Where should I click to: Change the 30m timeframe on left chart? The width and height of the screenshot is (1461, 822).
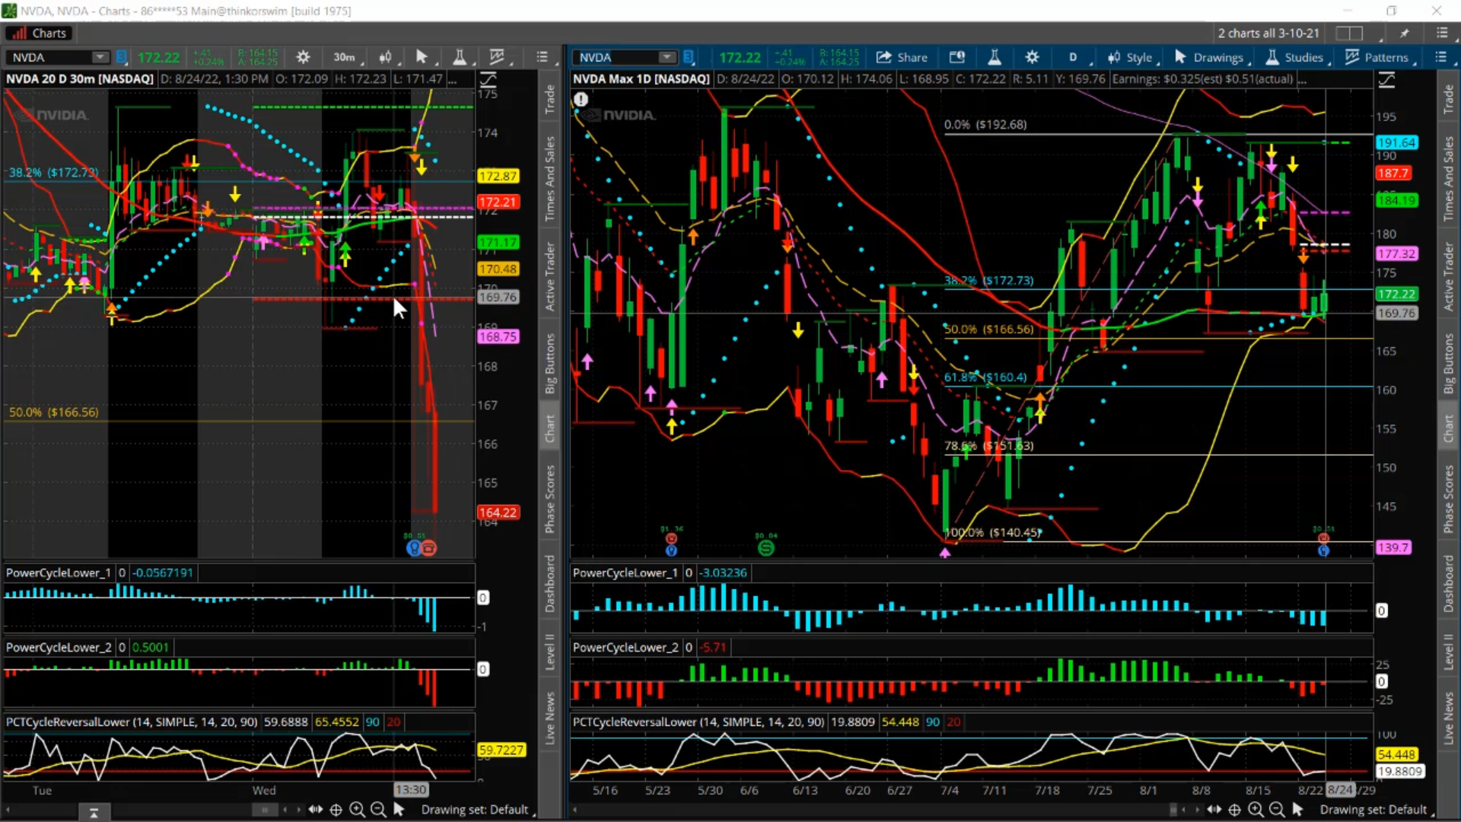point(344,57)
